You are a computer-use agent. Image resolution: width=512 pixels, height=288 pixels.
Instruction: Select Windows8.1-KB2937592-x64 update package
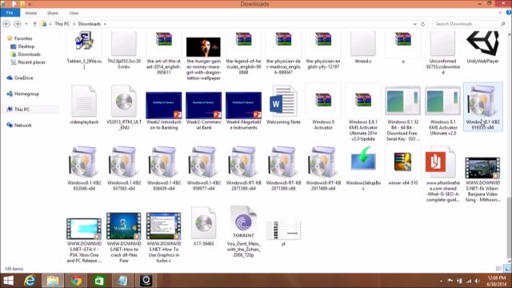[x=124, y=168]
